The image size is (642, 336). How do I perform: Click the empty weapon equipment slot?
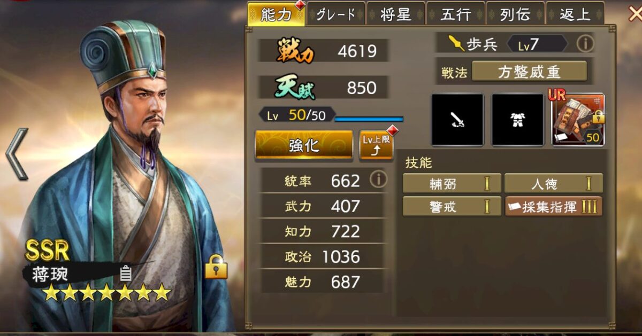(457, 120)
